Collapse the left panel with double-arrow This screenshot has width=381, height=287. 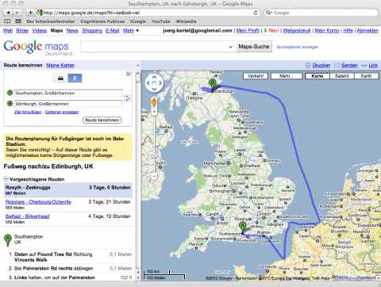(138, 65)
